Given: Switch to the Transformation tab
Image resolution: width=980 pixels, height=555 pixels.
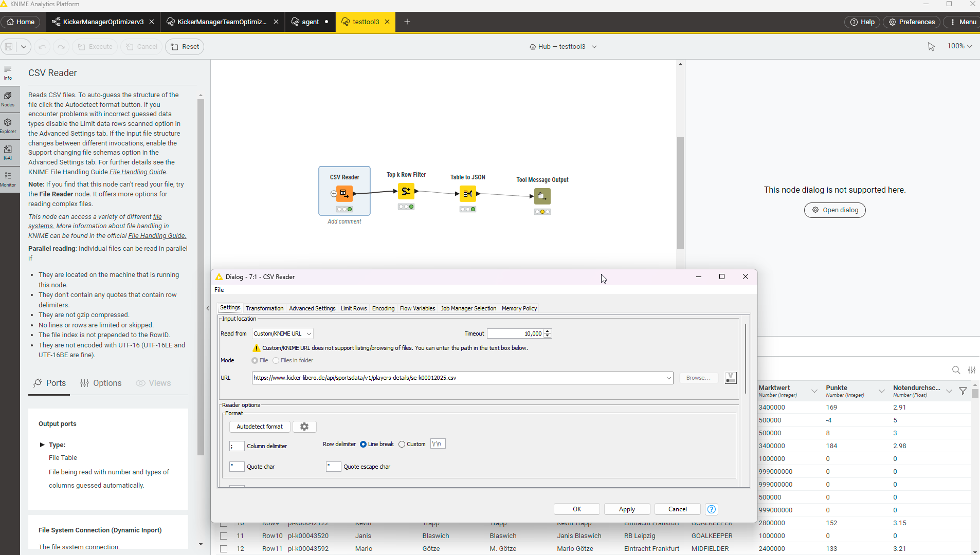Looking at the screenshot, I should [264, 308].
